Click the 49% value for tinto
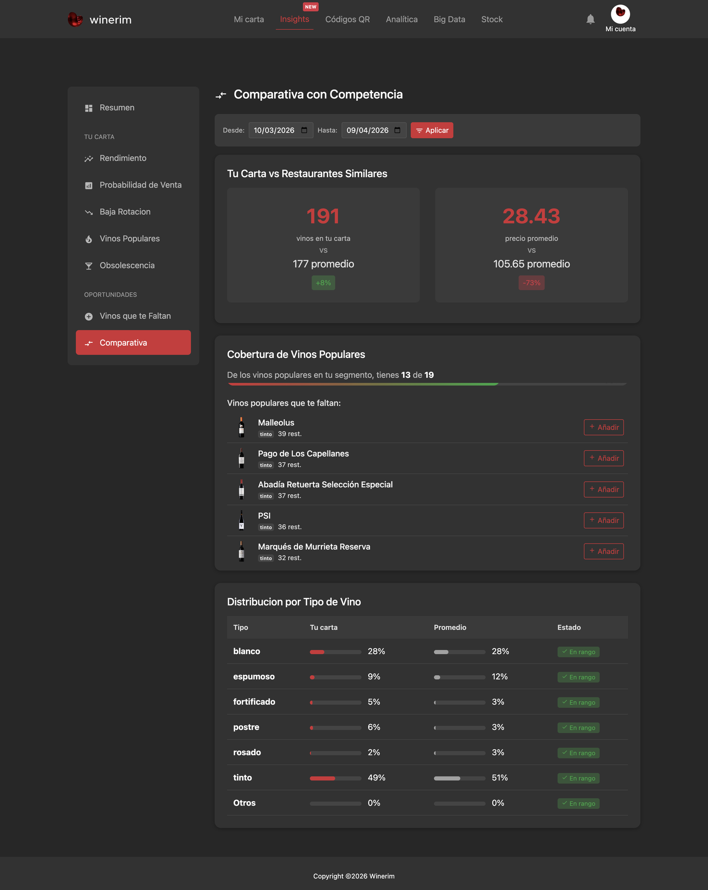 pos(377,778)
